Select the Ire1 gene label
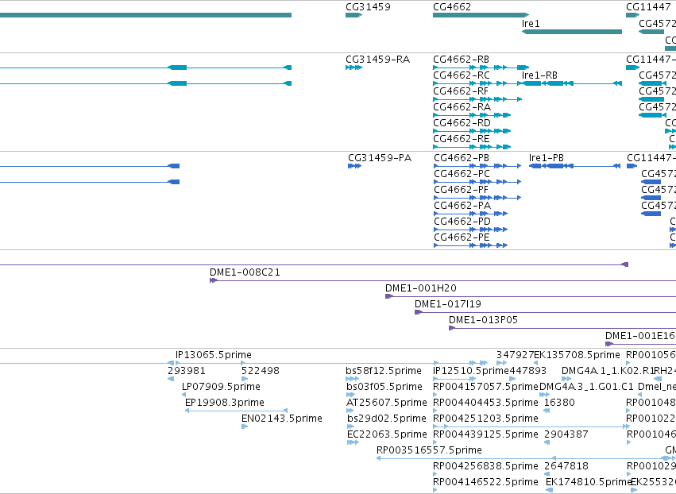 (x=531, y=24)
